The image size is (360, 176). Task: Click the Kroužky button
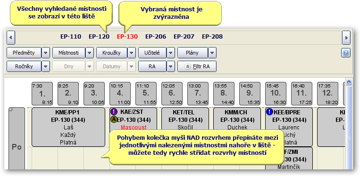(112, 53)
